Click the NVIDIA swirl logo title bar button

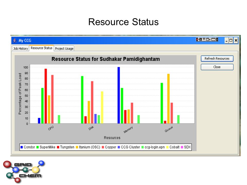click(x=200, y=39)
